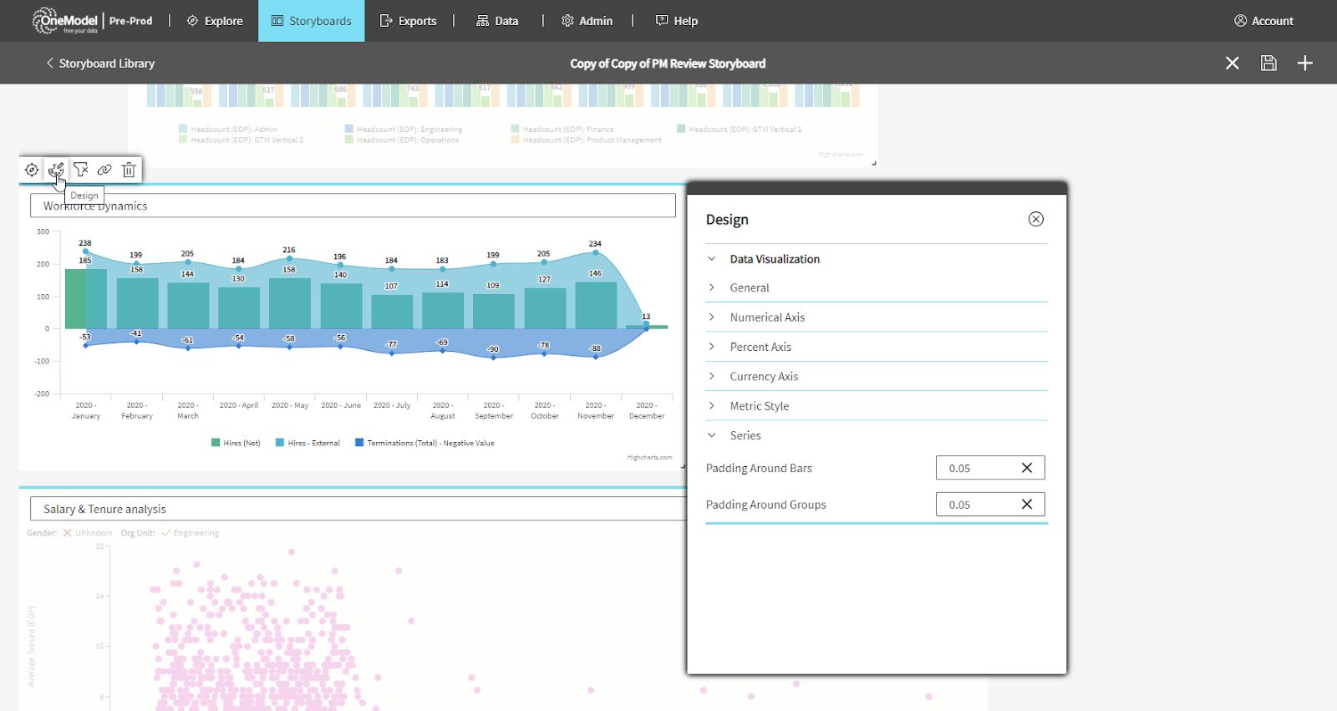This screenshot has width=1337, height=711.
Task: Close the Design panel with circled X
Action: pyautogui.click(x=1035, y=219)
